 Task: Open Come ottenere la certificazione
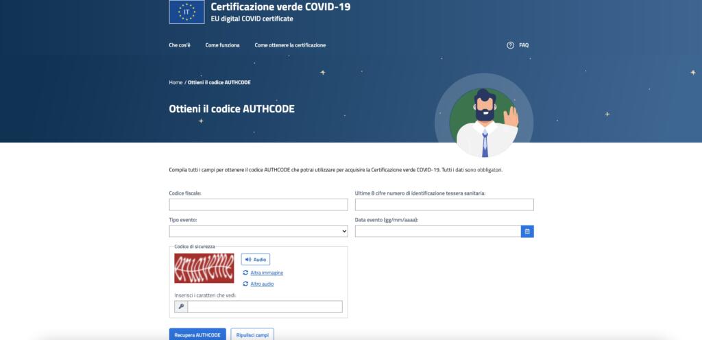click(290, 45)
